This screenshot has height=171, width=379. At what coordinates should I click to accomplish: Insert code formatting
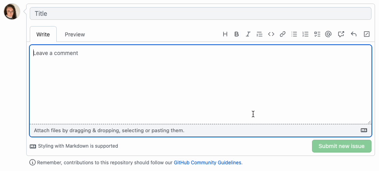click(x=271, y=34)
